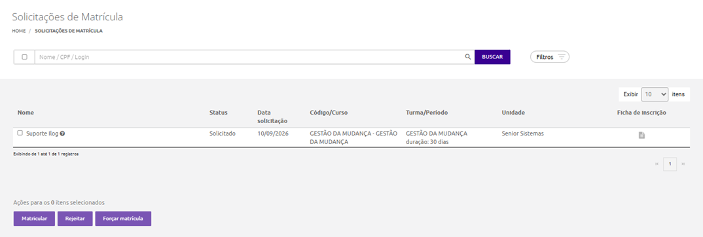The image size is (703, 237).
Task: Click the Rejeitar button
Action: point(75,219)
